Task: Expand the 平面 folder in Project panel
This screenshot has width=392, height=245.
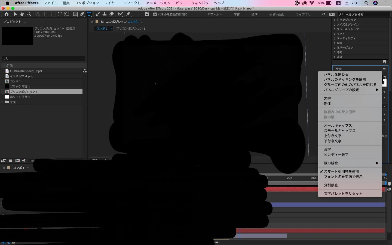Action: [x=2, y=102]
